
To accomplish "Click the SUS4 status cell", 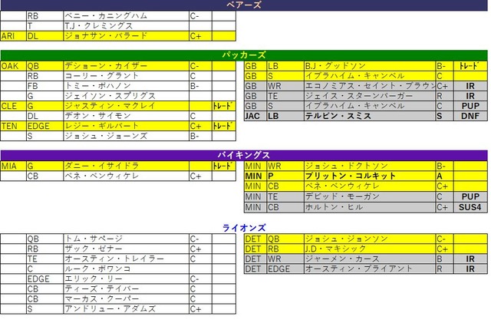I will coord(470,207).
